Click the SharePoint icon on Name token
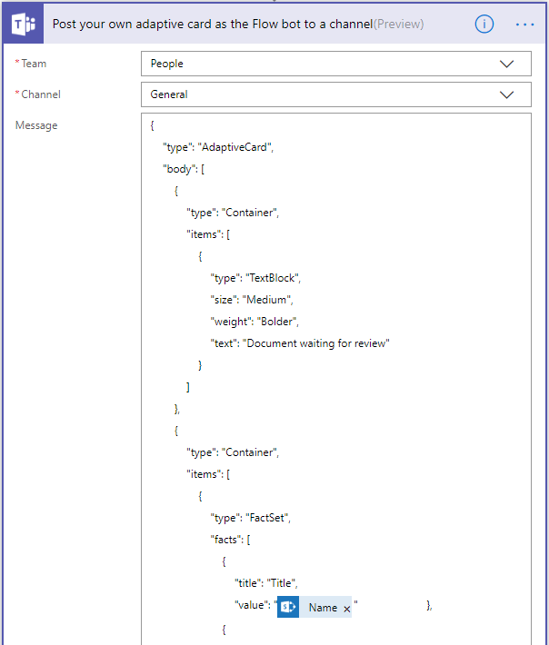 [288, 608]
